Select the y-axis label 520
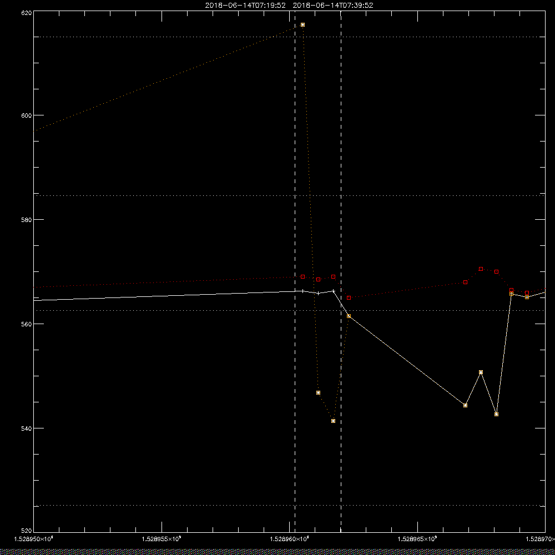Viewport: 555px width, 555px height. tap(27, 531)
